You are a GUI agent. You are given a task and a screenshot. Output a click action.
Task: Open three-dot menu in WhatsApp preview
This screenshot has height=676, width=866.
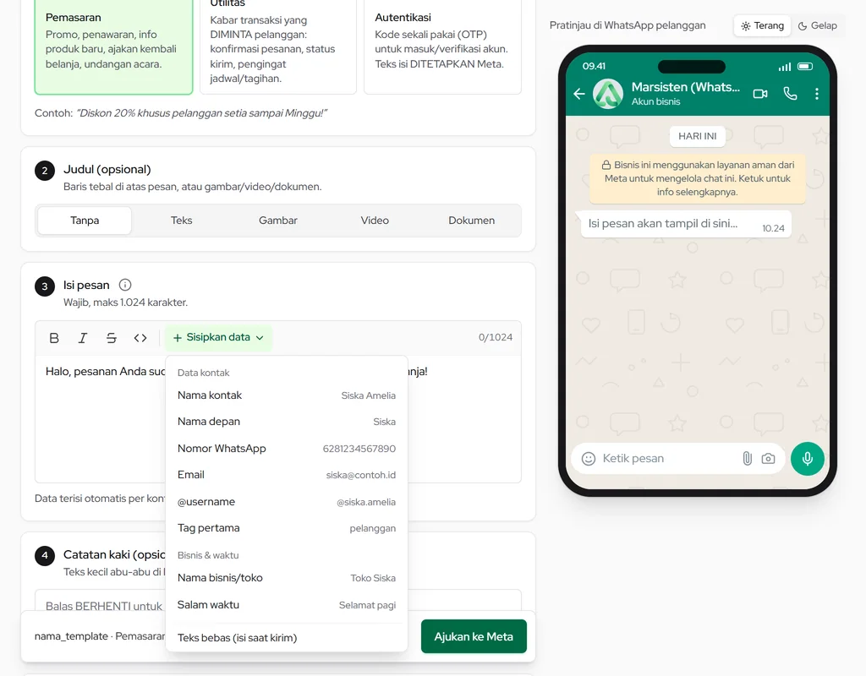(x=817, y=94)
